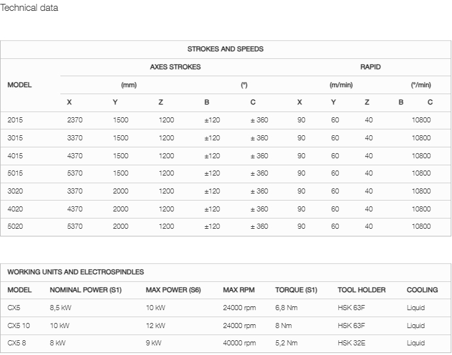Click "1200" in the 5015 row

tap(166, 173)
